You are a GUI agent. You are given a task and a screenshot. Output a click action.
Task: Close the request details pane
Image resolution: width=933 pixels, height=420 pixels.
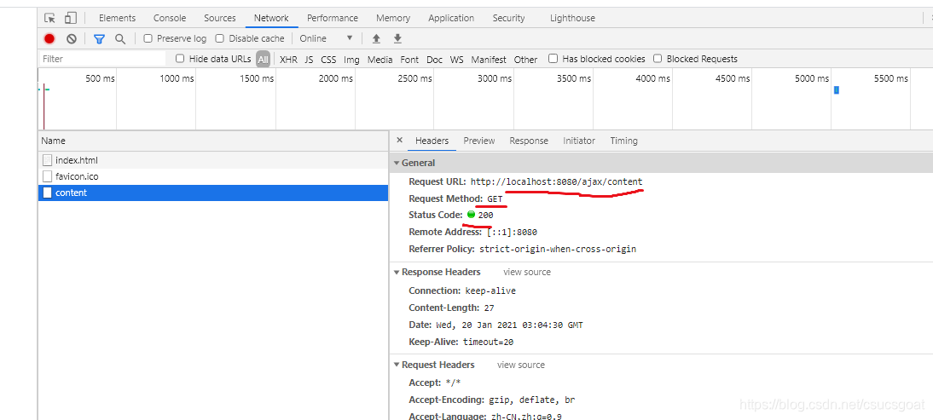(399, 141)
